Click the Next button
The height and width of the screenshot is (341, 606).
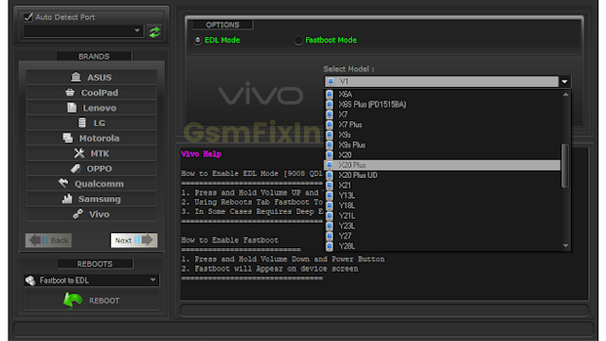(x=134, y=240)
